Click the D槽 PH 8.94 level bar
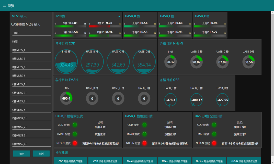Screen dimensions: 274x164 click(x=105, y=35)
